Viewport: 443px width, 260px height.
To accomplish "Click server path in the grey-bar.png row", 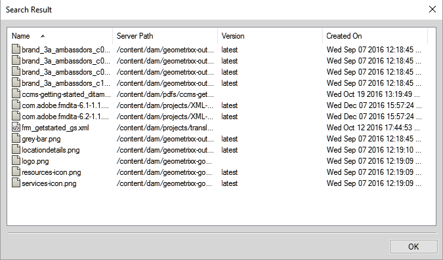I will 165,139.
